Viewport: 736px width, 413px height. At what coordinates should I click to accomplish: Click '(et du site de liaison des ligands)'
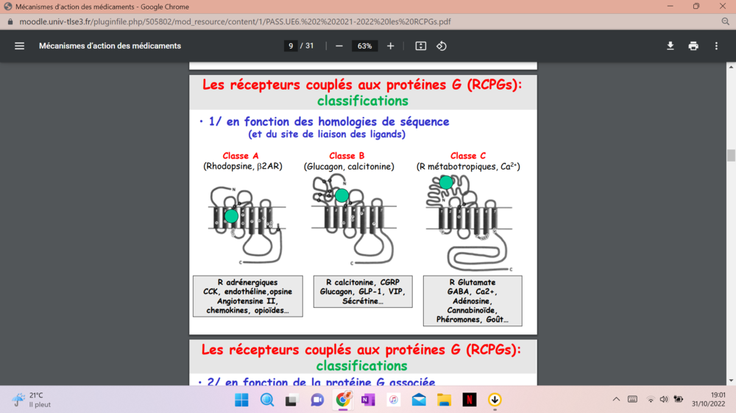(327, 134)
